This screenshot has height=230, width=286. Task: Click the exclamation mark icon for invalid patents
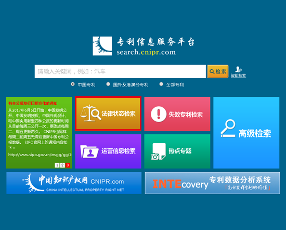point(159,114)
